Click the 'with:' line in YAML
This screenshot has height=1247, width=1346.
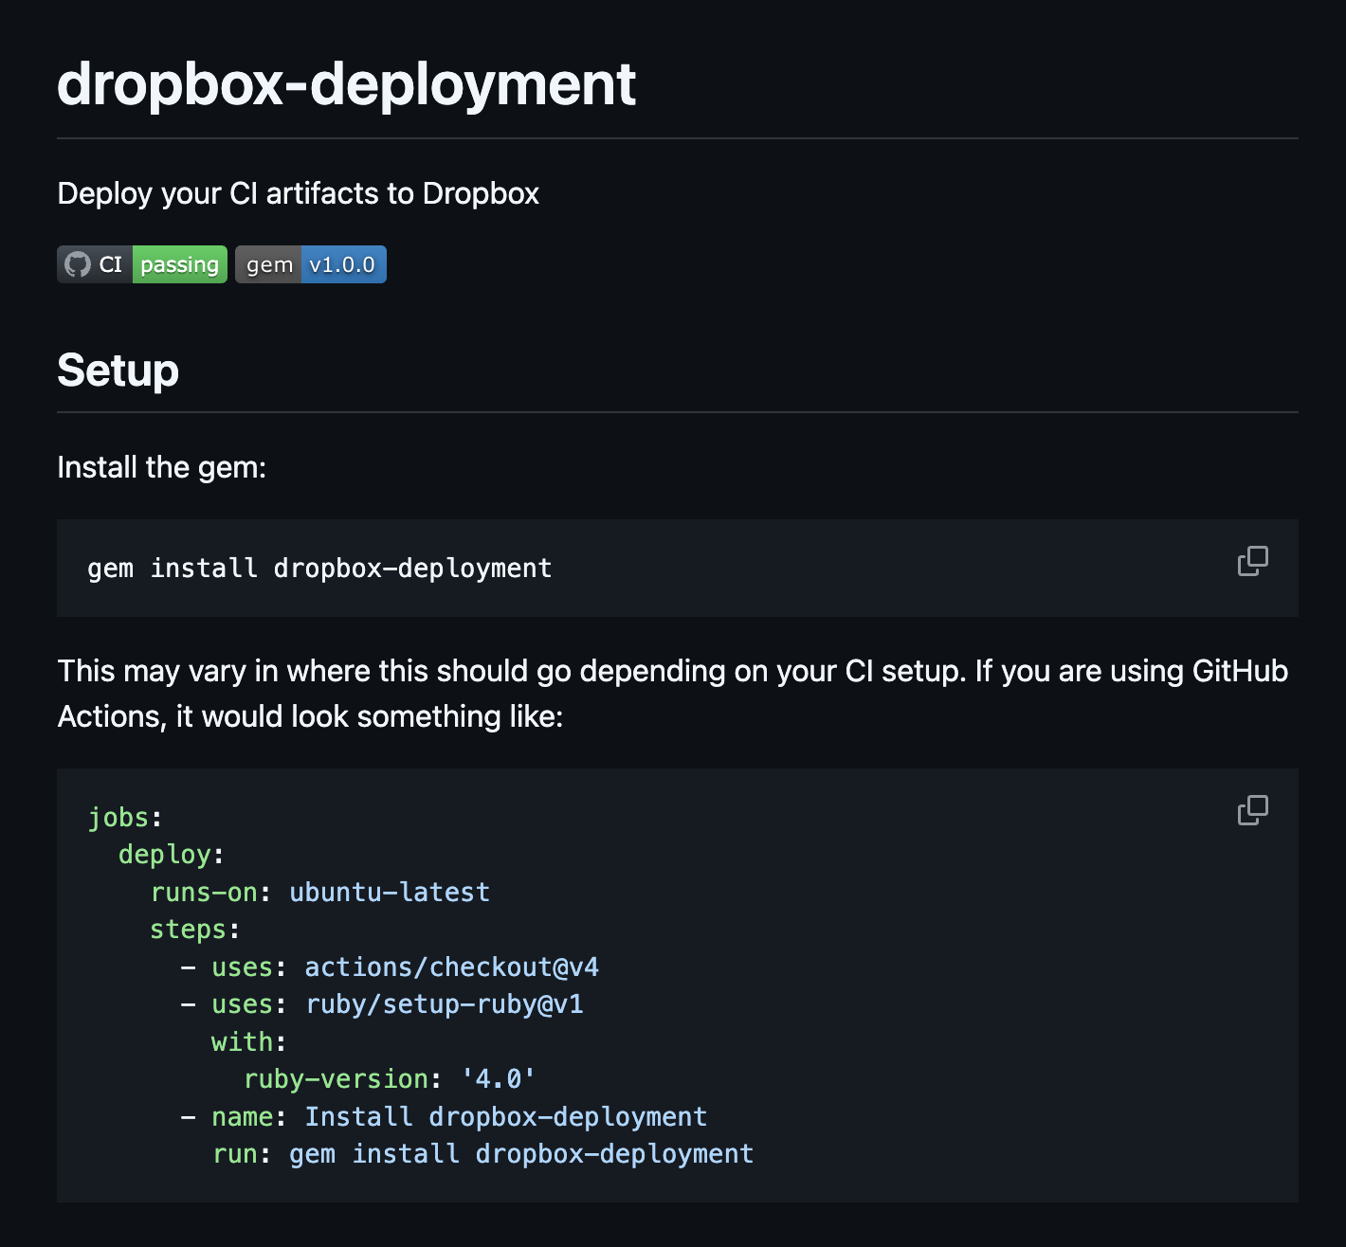tap(248, 1041)
